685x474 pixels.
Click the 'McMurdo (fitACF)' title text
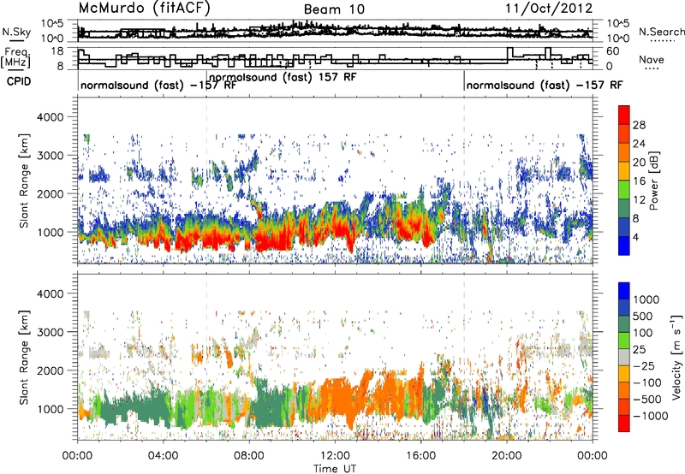tap(144, 9)
